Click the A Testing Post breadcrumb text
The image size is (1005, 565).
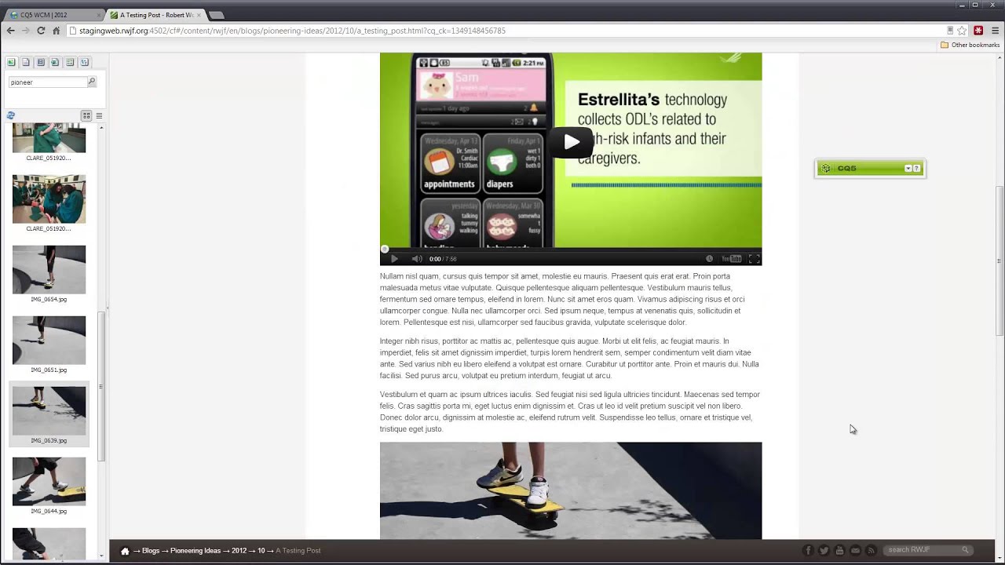298,551
